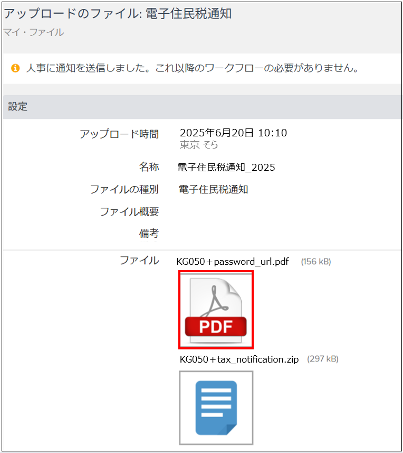The width and height of the screenshot is (403, 453).
Task: Click the orange info icon in the notification
Action: point(15,68)
